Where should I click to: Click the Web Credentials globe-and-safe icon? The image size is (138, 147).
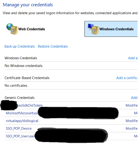pos(12,29)
